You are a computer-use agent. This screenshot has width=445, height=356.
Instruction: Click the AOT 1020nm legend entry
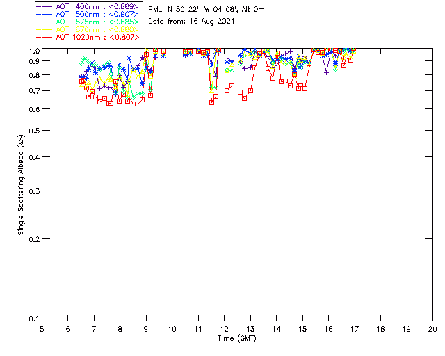coord(88,37)
